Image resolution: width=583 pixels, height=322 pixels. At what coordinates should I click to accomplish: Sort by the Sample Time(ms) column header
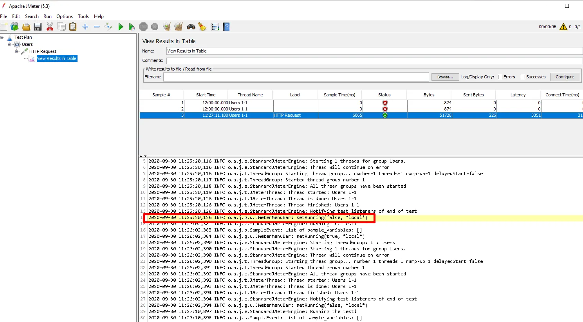[339, 95]
